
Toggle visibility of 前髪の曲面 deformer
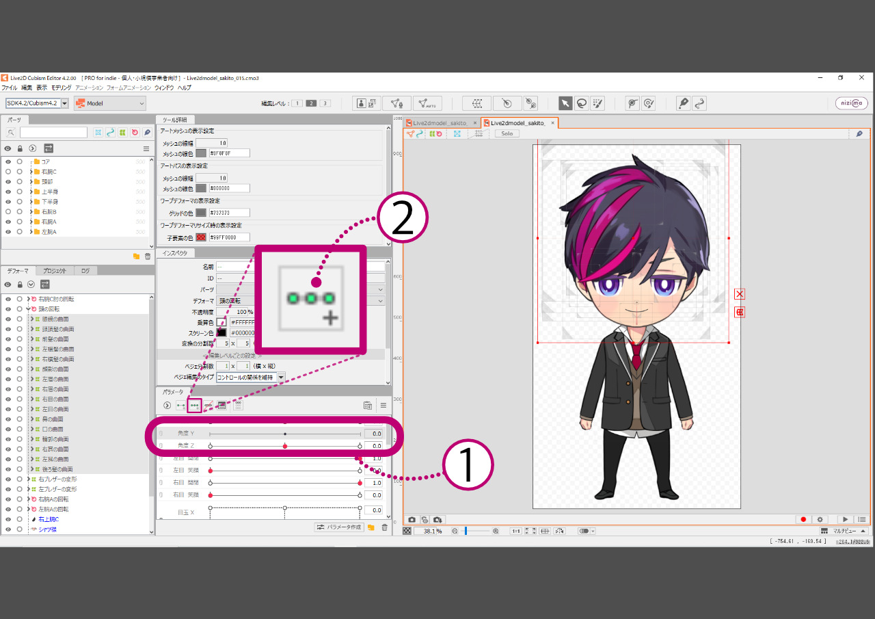click(x=8, y=339)
